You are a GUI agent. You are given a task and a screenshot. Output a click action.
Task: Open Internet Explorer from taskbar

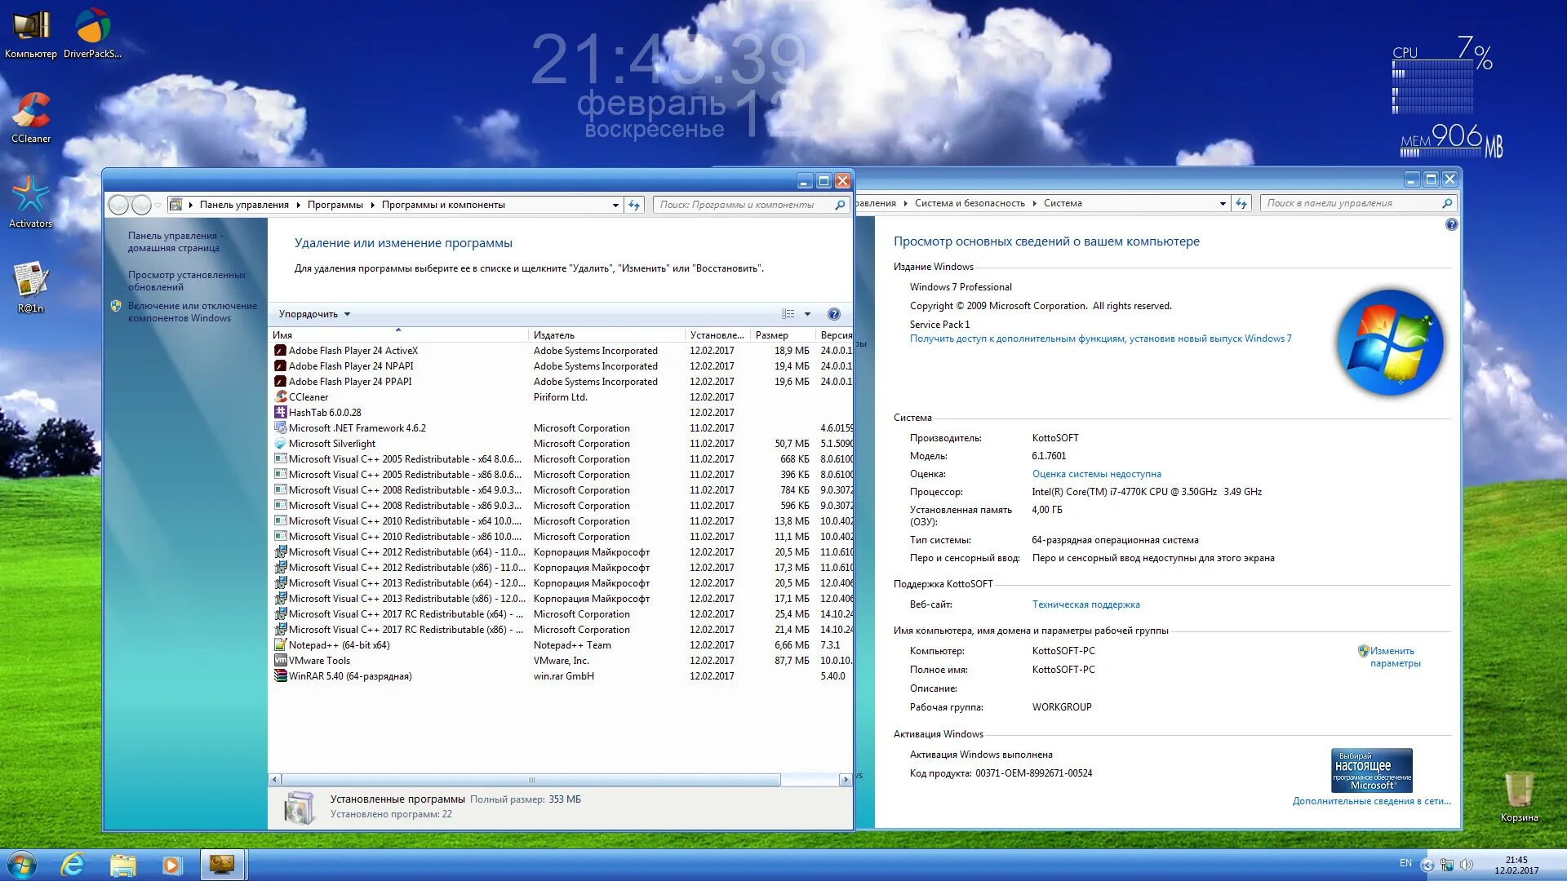73,865
